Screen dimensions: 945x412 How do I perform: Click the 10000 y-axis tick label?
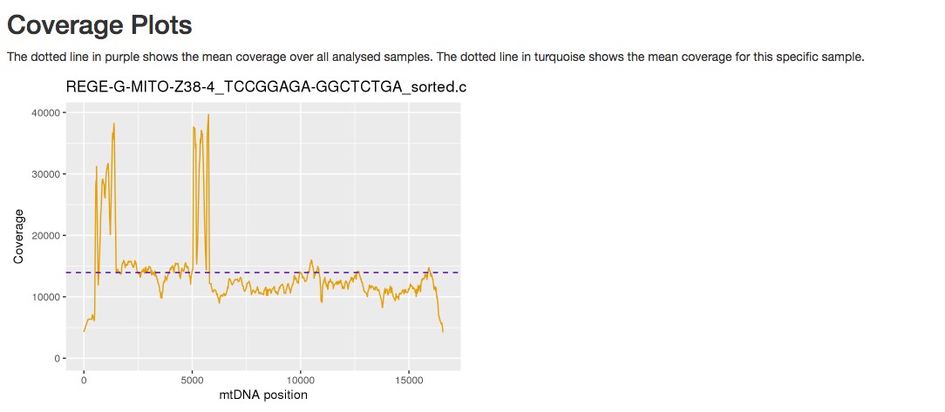(46, 297)
